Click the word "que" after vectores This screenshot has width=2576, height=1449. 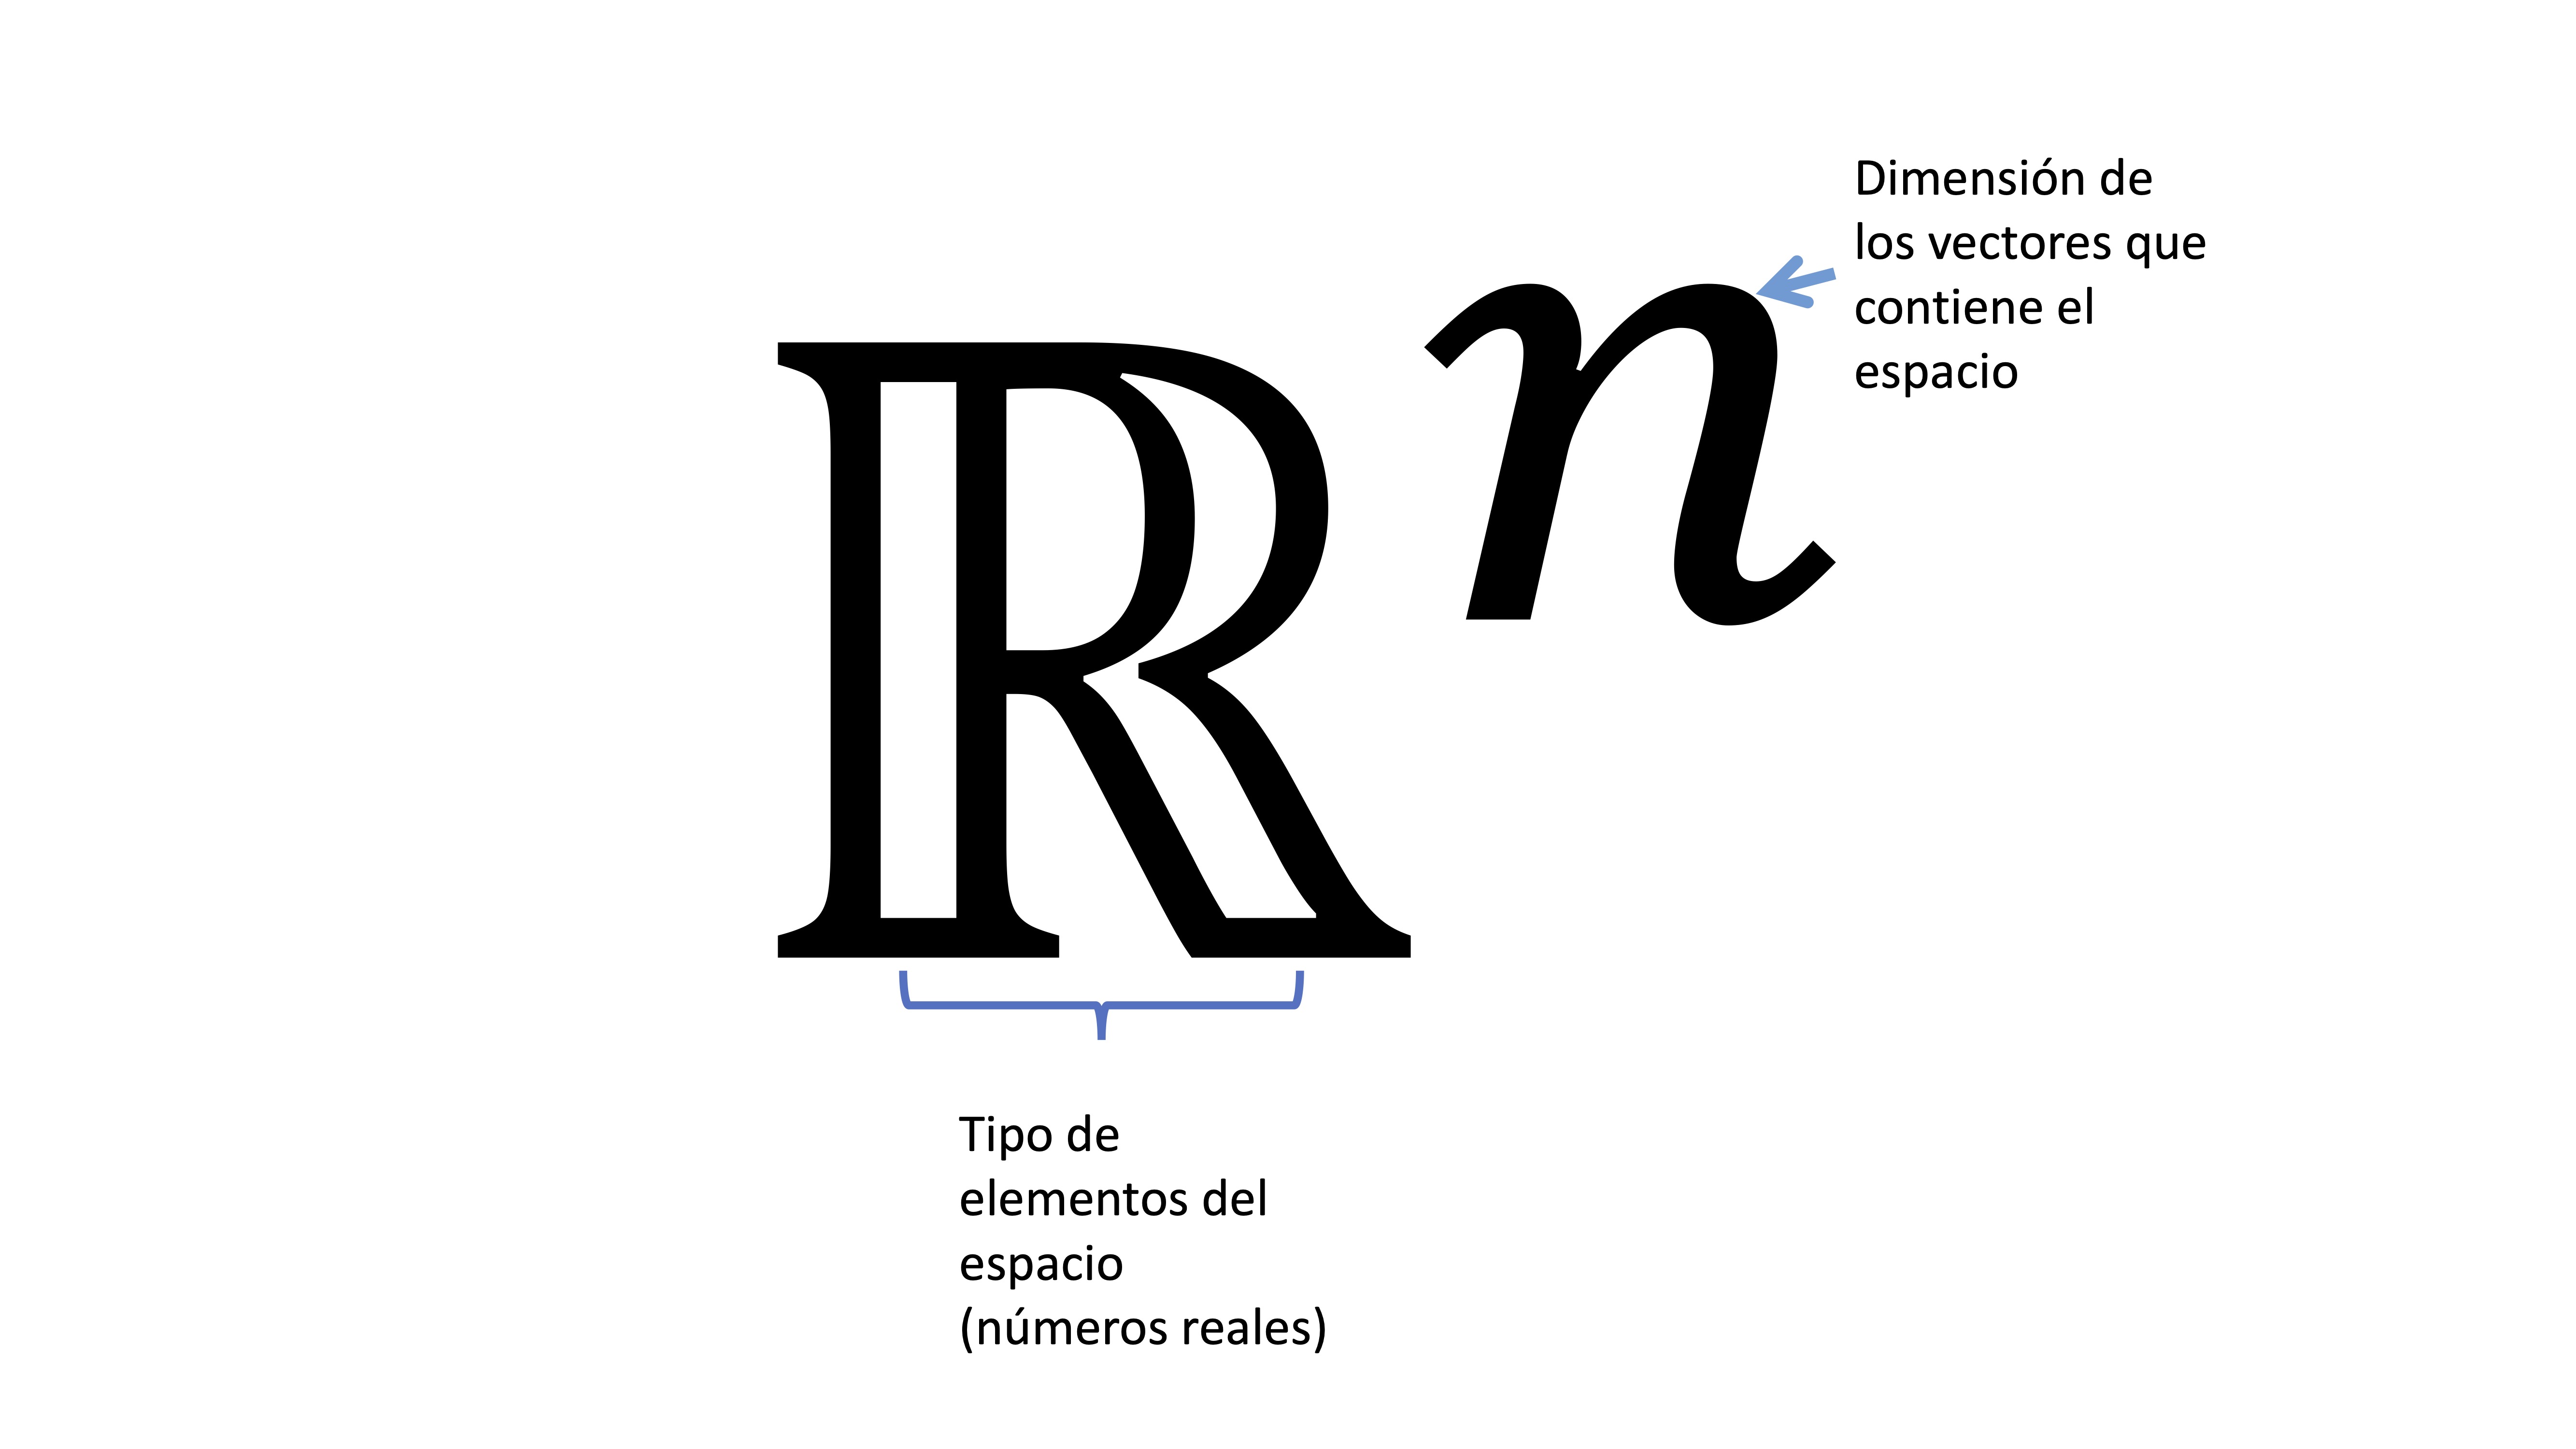[x=2166, y=245]
